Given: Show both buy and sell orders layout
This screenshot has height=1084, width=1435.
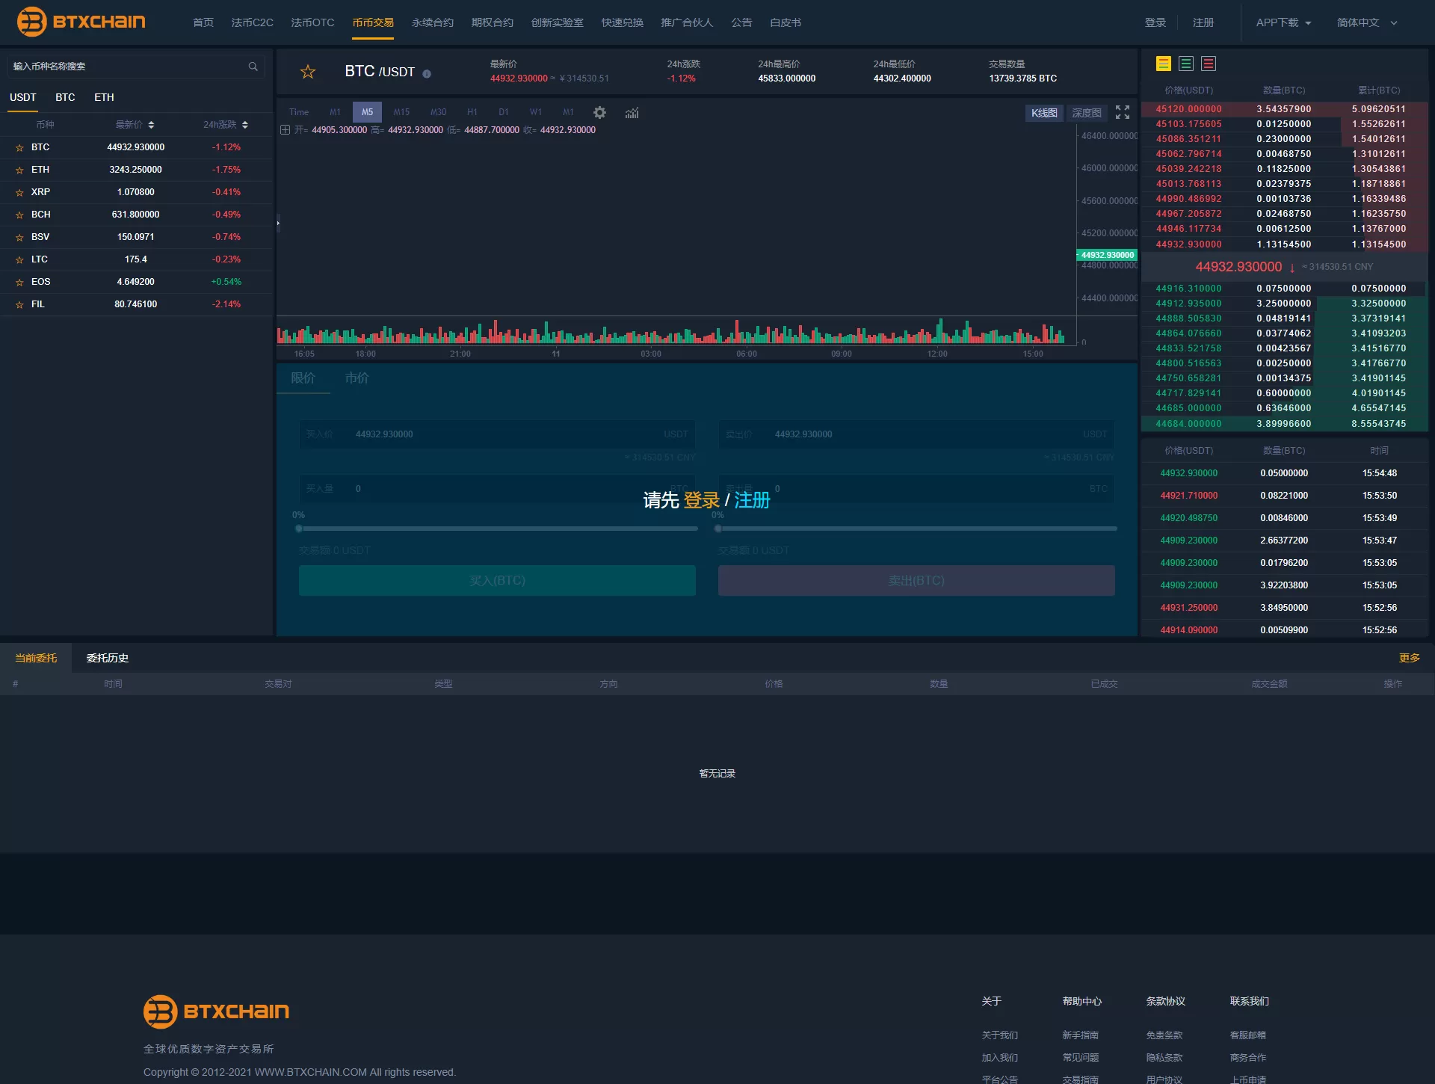Looking at the screenshot, I should (x=1163, y=64).
